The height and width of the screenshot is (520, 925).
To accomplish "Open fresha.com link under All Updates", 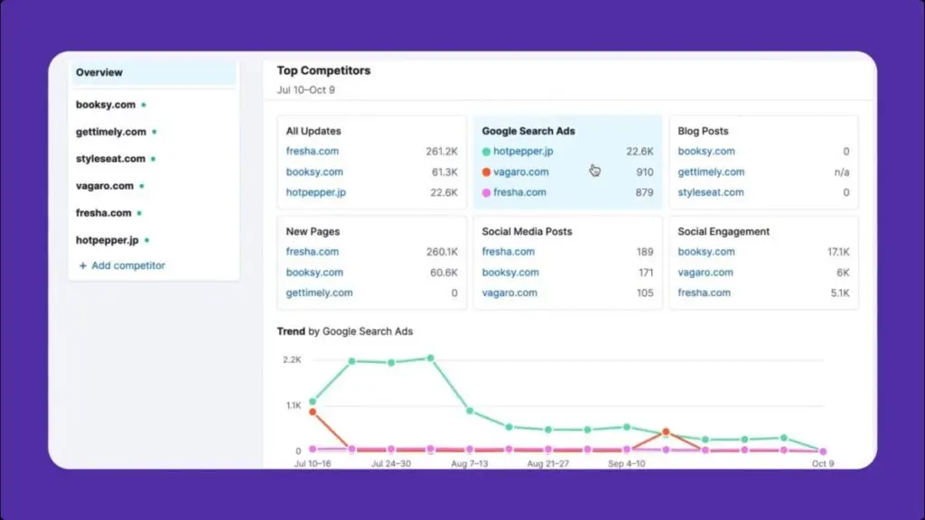I will tap(313, 152).
